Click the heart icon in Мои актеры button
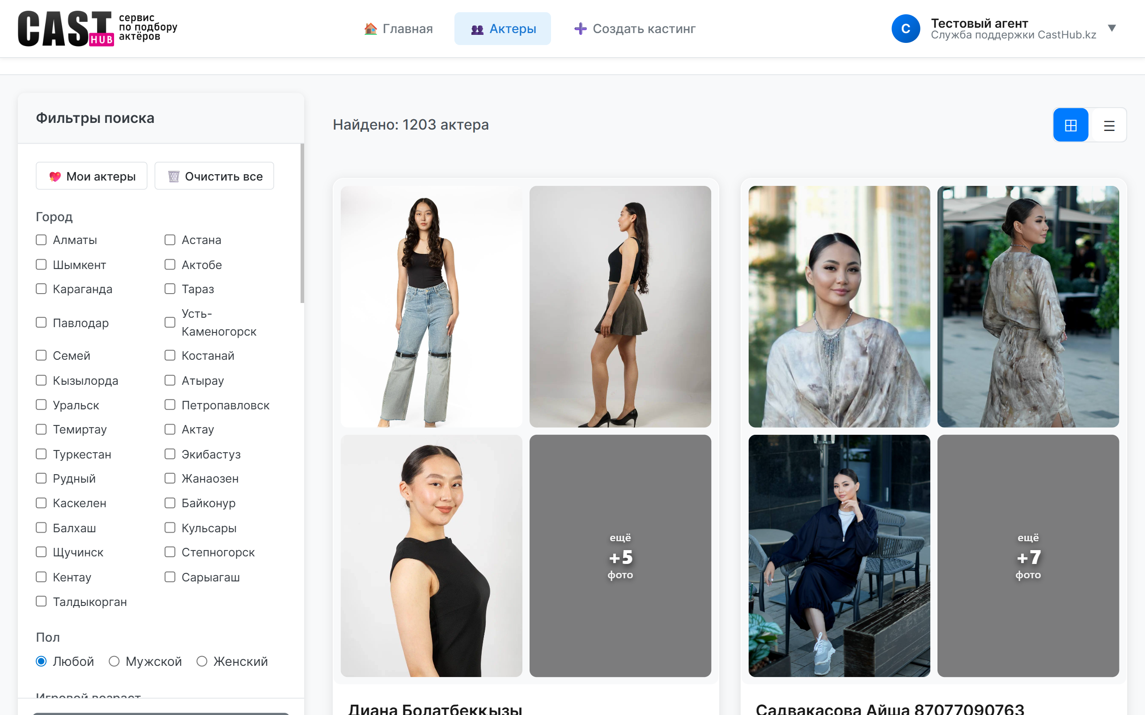Image resolution: width=1145 pixels, height=715 pixels. [55, 176]
